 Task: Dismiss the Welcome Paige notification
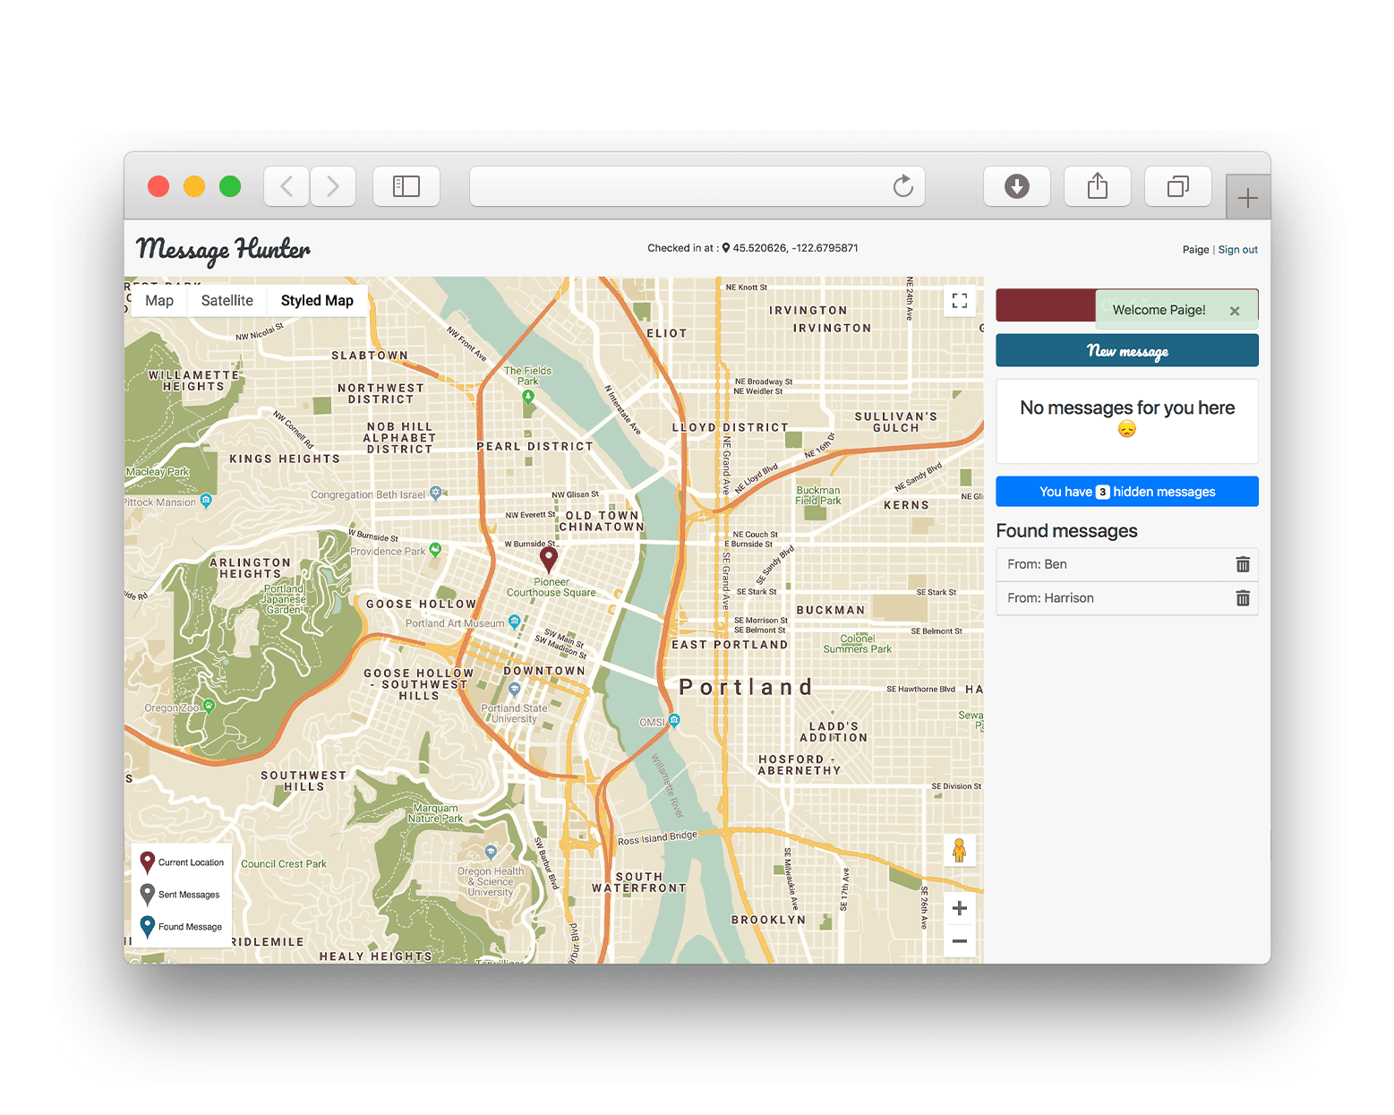(x=1235, y=311)
